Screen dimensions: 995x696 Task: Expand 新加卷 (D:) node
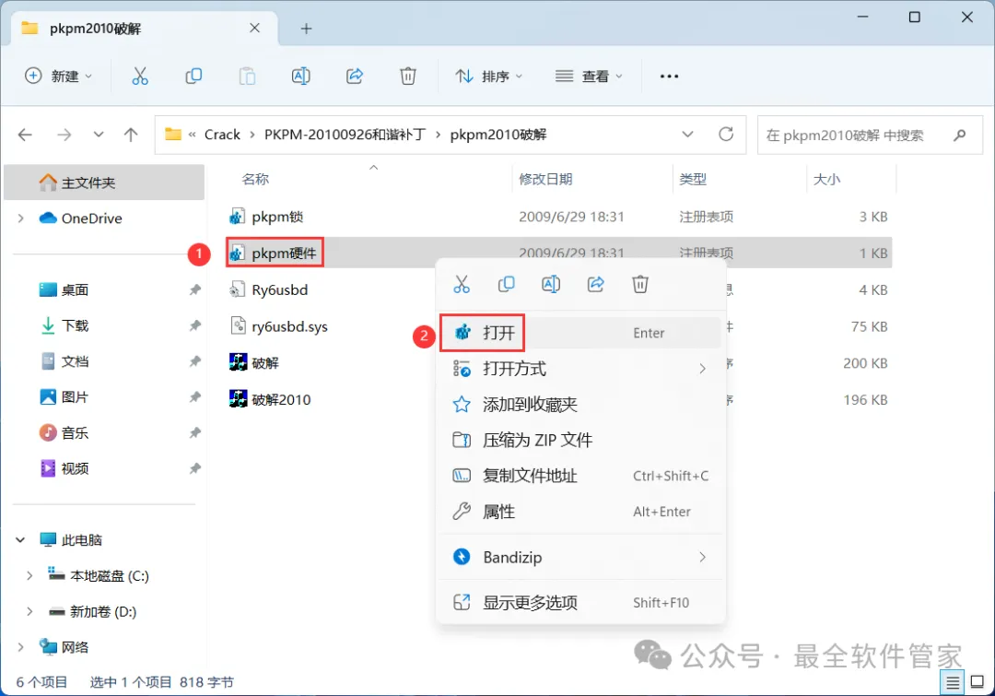(x=29, y=611)
